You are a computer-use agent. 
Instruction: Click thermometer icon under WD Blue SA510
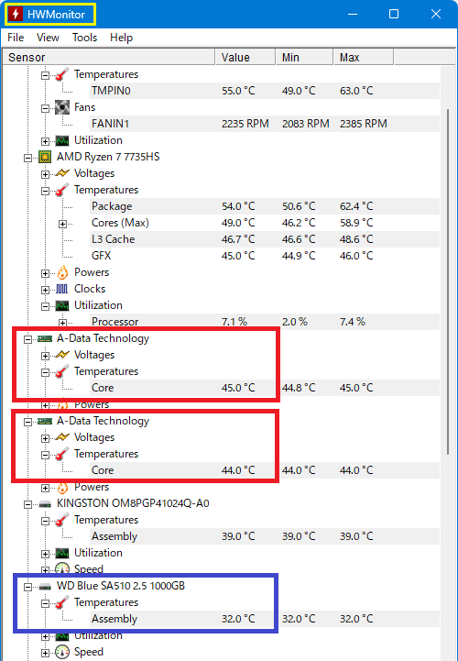(x=62, y=603)
